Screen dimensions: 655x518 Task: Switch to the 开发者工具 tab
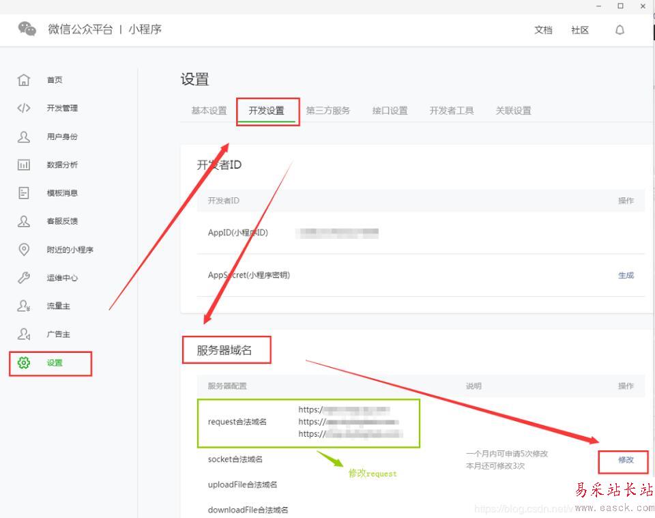pyautogui.click(x=452, y=111)
